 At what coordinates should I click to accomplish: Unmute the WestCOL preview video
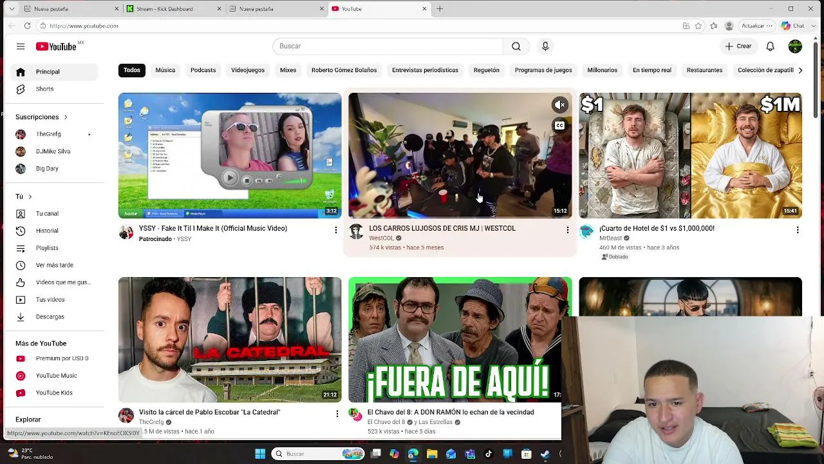(x=560, y=104)
